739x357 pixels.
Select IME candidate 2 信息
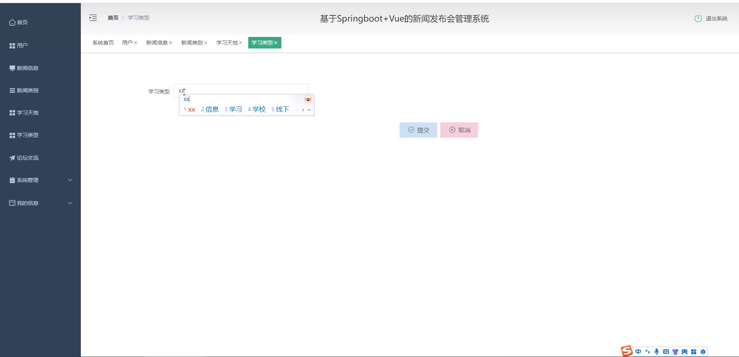[210, 110]
